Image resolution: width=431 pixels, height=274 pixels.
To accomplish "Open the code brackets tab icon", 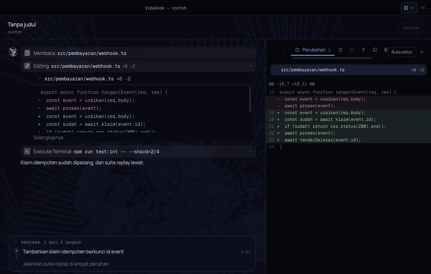I will (x=352, y=50).
